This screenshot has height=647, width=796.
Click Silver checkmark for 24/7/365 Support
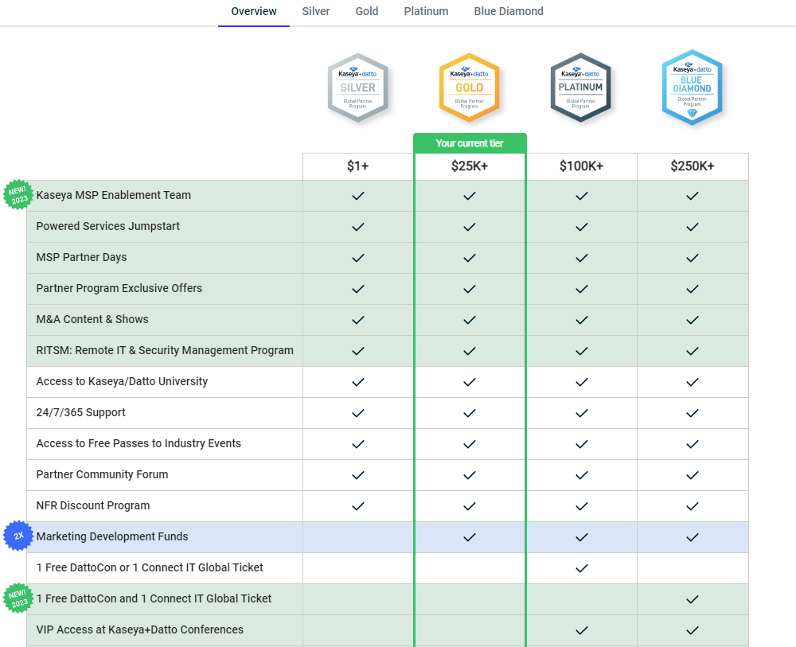point(358,413)
